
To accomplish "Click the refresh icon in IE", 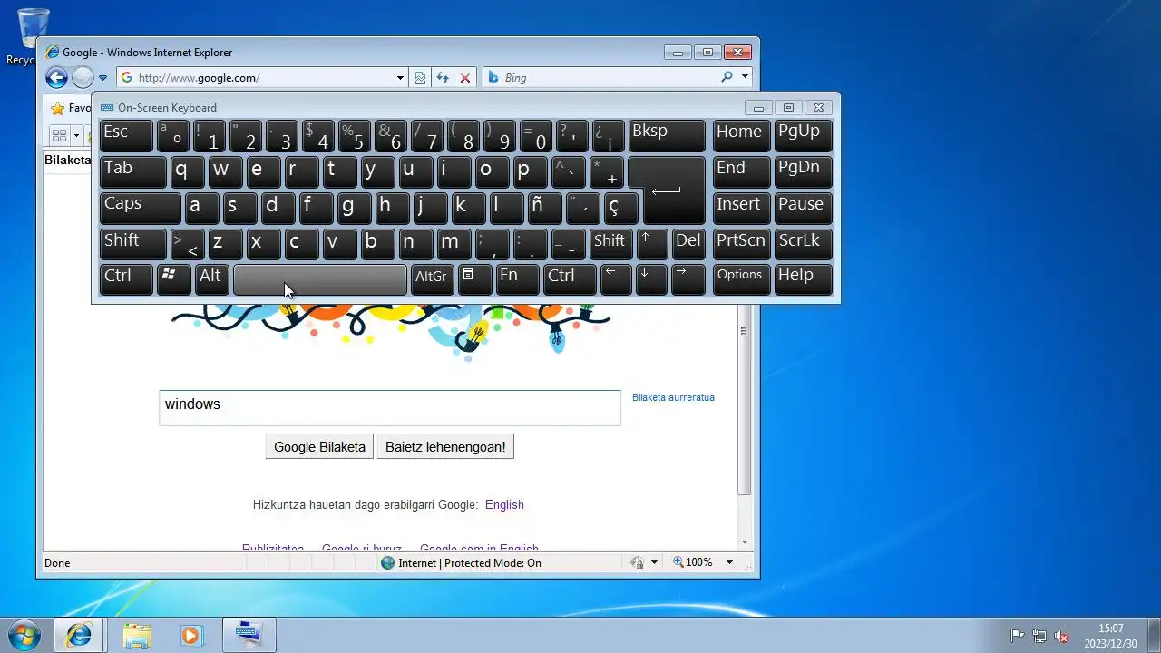I will click(443, 78).
